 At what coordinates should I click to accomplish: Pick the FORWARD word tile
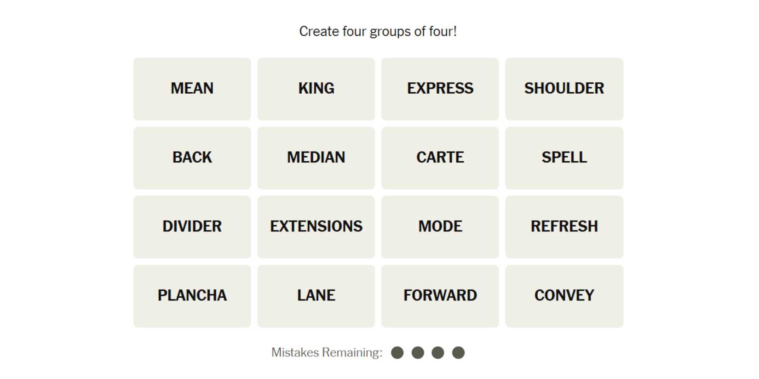click(440, 295)
